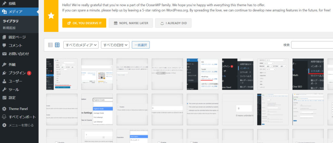This screenshot has width=333, height=143.
Task: Click the user icon beside ユーザー
Action: (4, 81)
